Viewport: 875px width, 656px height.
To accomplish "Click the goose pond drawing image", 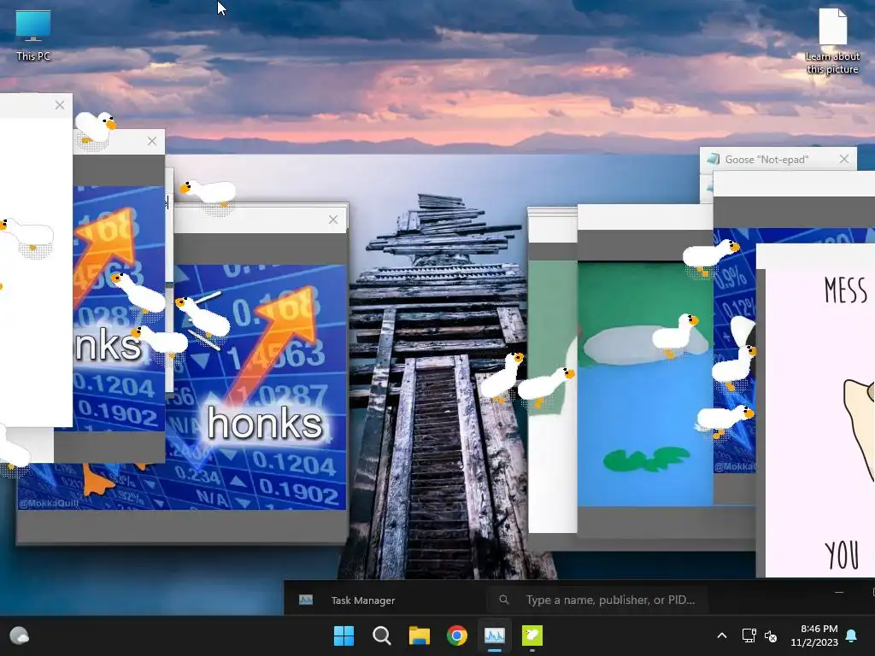I will coord(645,384).
